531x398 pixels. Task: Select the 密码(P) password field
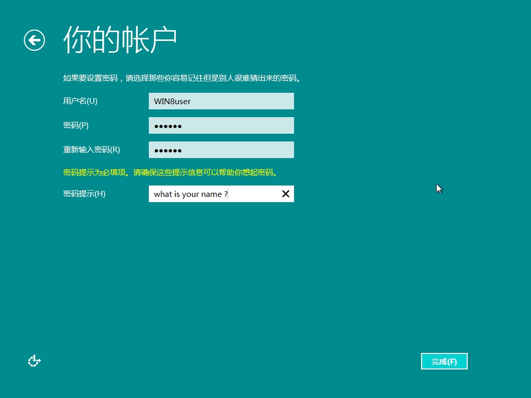pos(221,125)
